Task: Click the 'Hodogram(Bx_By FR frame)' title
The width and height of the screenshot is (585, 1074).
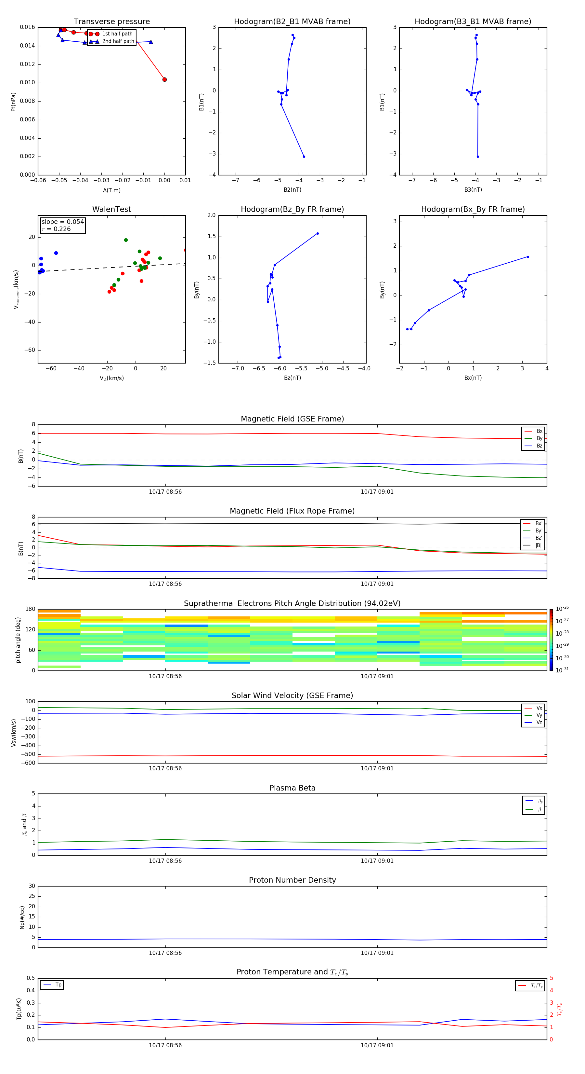Action: point(473,209)
